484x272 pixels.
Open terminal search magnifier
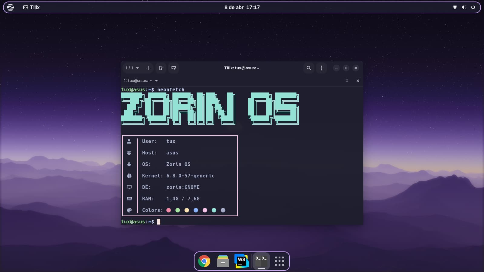click(x=309, y=68)
